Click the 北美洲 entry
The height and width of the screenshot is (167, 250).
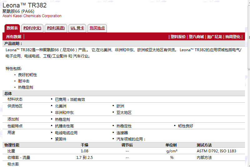click(61, 106)
